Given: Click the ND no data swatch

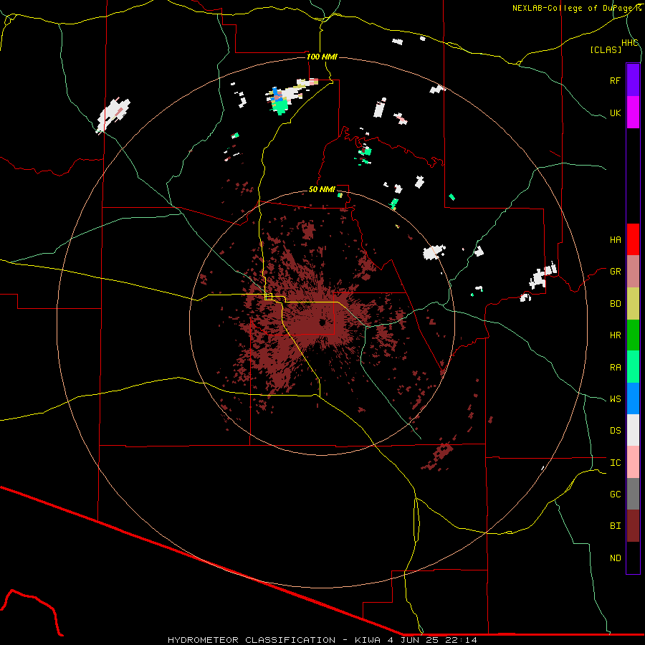Looking at the screenshot, I should point(633,558).
